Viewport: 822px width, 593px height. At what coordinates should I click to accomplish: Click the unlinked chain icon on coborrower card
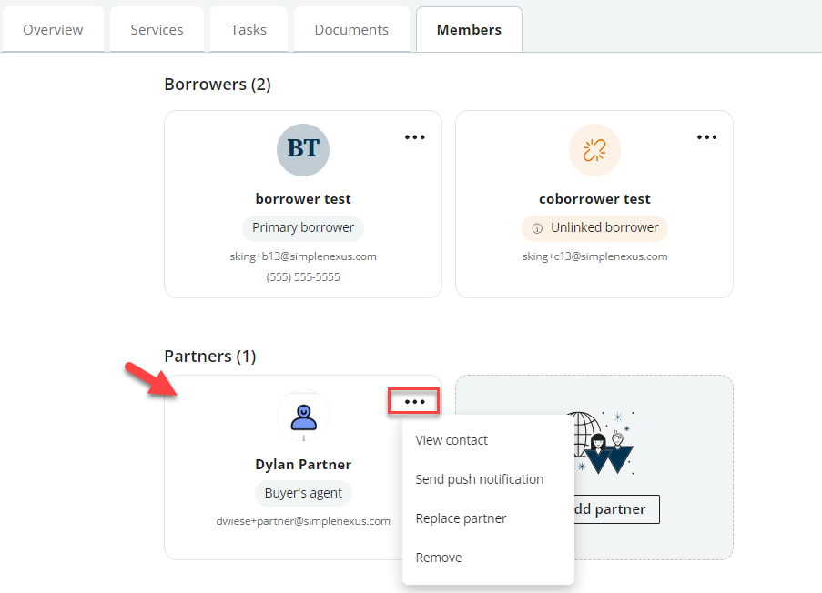pos(594,150)
